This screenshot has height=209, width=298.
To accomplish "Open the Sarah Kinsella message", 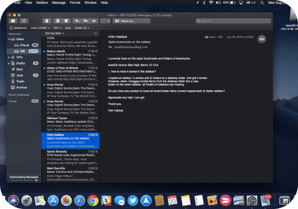I will pos(71,157).
